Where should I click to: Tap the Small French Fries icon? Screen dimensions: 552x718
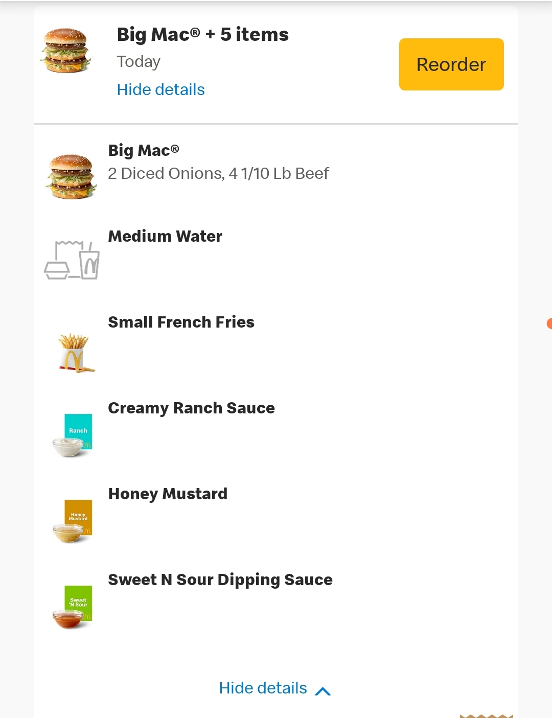75,352
